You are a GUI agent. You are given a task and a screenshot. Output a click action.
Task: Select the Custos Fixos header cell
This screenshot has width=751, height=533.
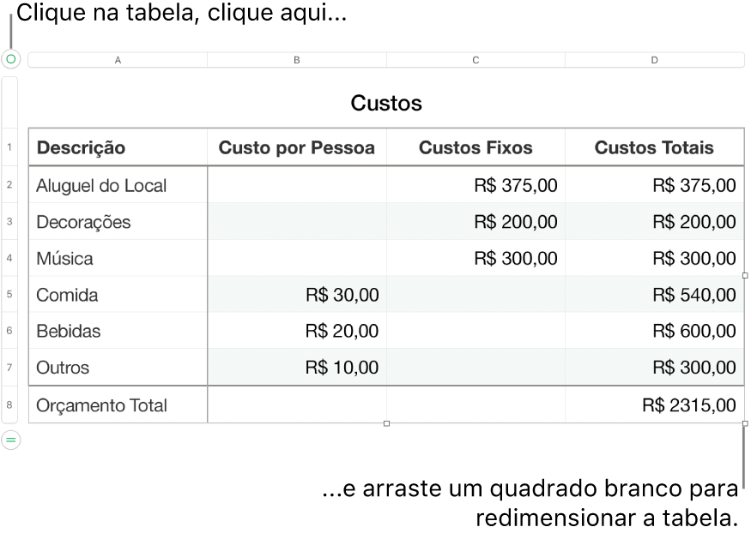[475, 147]
